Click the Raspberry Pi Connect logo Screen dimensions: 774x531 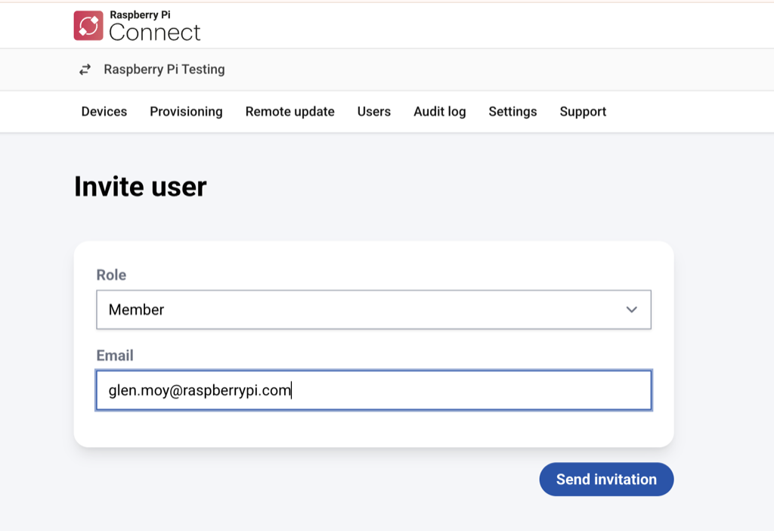(90, 25)
